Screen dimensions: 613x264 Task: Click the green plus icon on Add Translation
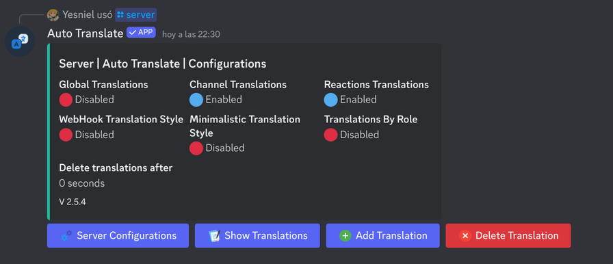345,235
